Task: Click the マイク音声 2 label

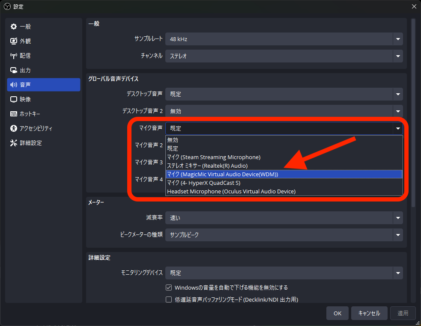Action: (149, 145)
